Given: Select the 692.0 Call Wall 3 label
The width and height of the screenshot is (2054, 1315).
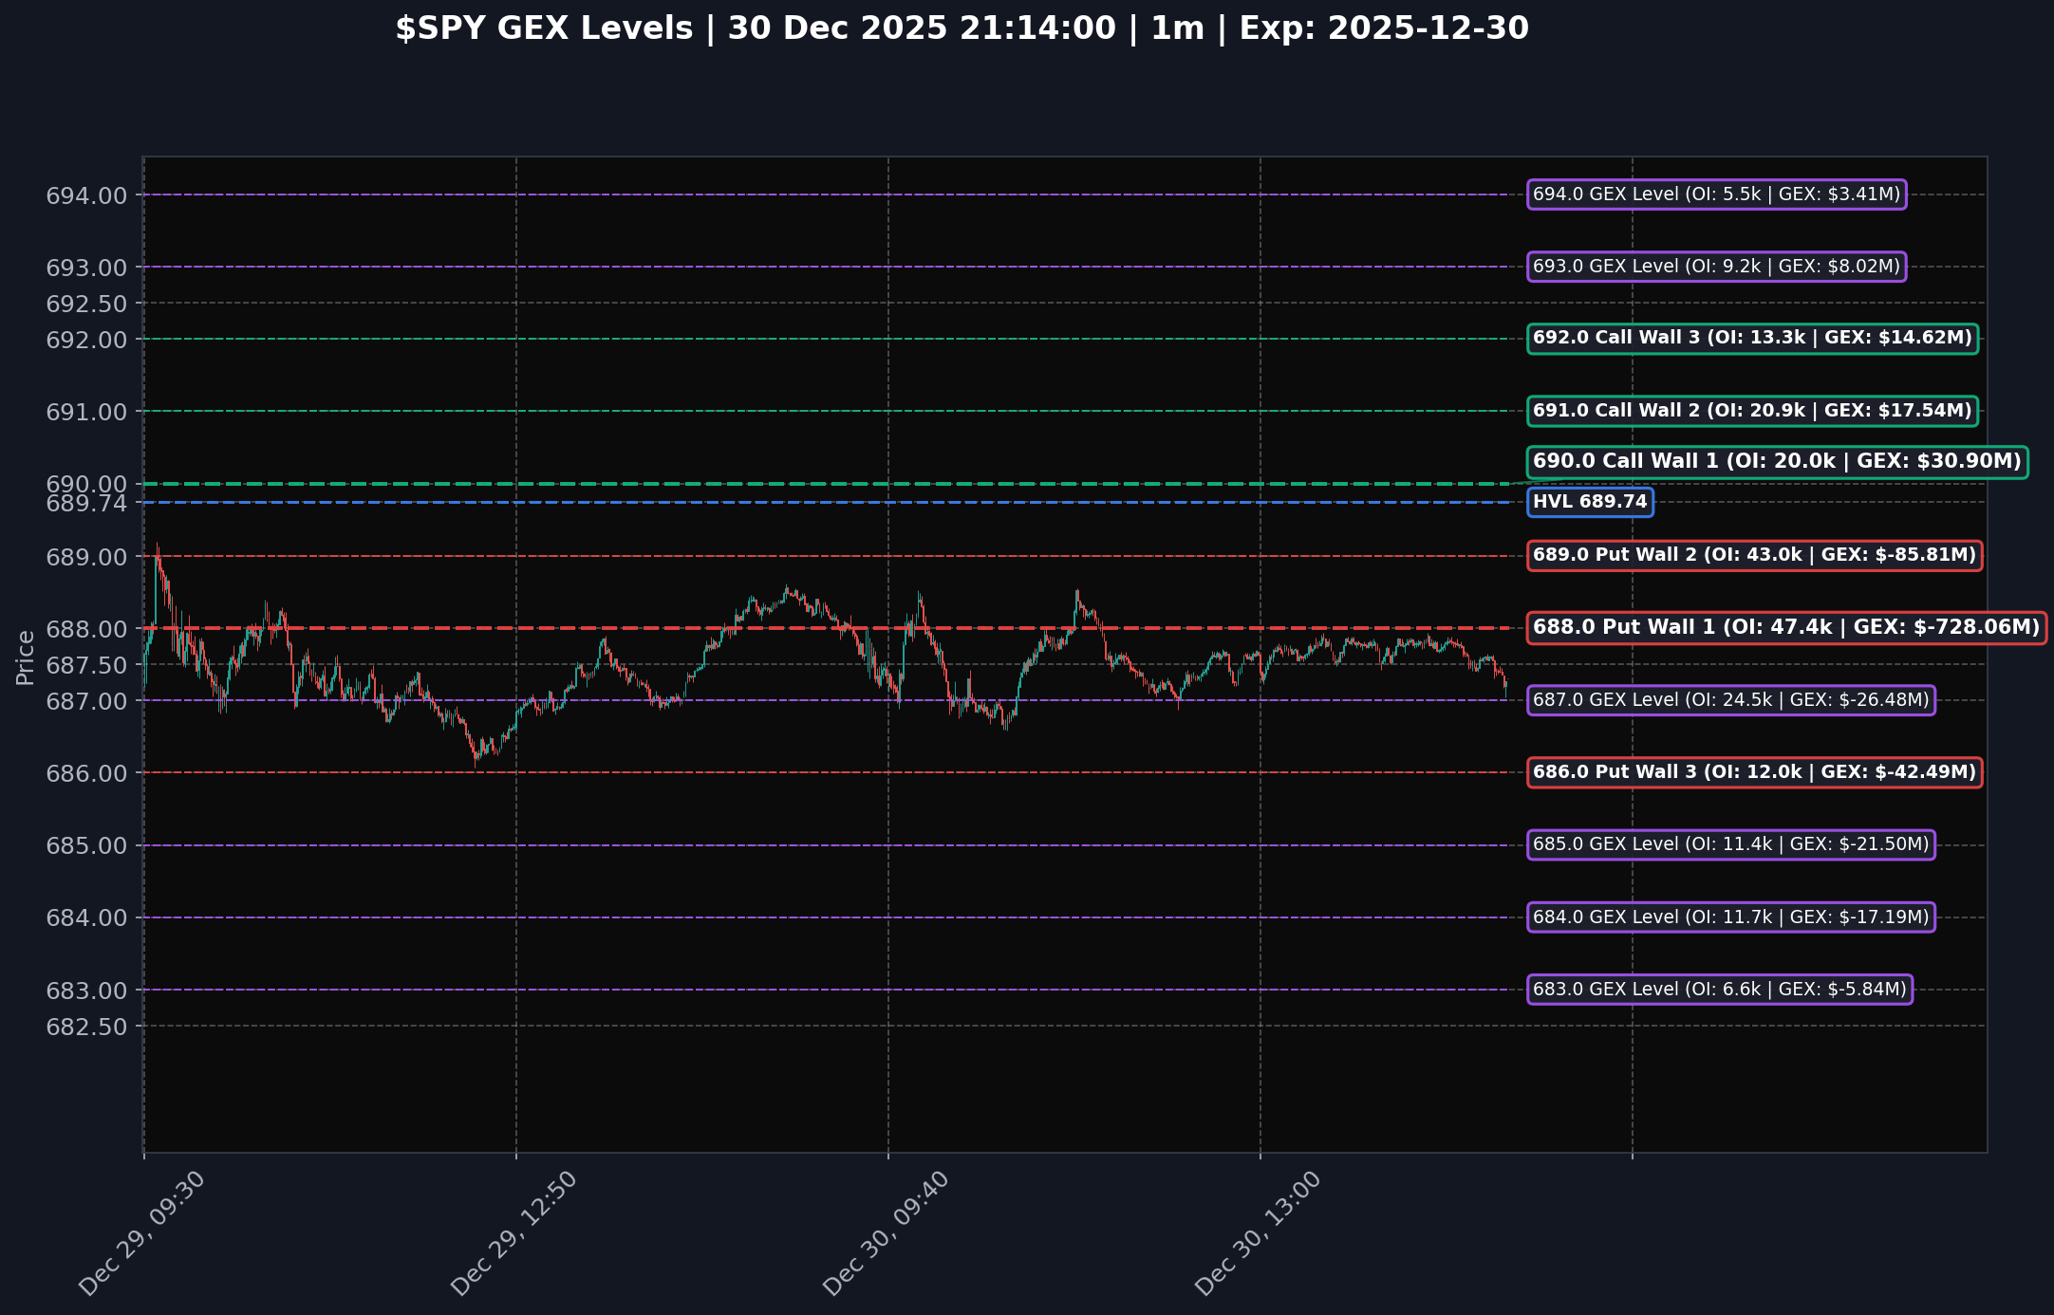Looking at the screenshot, I should (1752, 339).
